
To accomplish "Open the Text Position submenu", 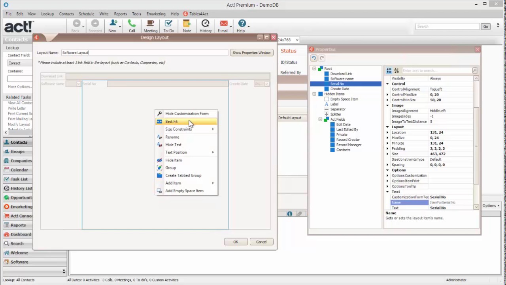I will [186, 152].
